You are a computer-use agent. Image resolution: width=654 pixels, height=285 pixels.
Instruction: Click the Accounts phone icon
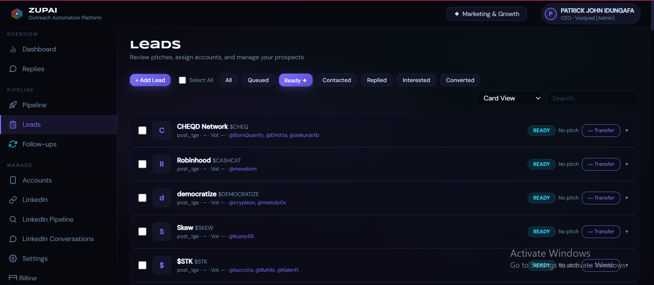point(13,180)
